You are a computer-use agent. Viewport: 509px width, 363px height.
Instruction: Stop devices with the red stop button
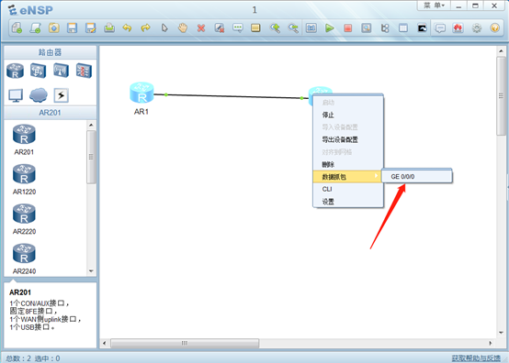pos(348,28)
